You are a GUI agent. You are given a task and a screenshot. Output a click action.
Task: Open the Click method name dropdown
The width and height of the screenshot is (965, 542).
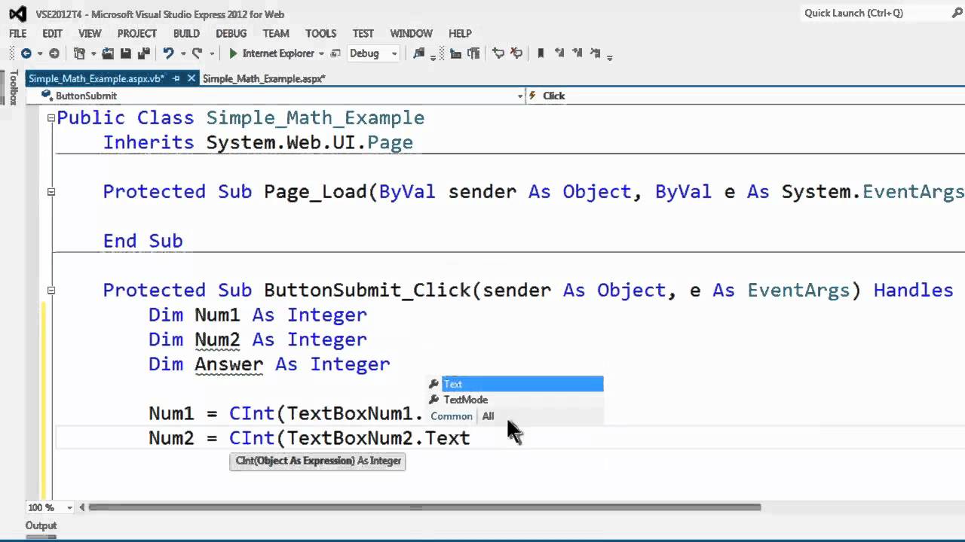(x=745, y=96)
